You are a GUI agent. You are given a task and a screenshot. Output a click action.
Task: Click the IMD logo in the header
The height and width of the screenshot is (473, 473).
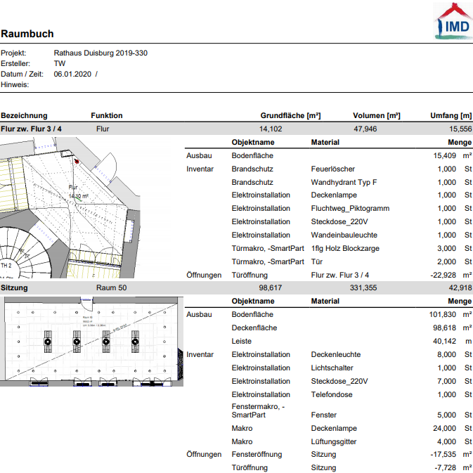tap(453, 20)
